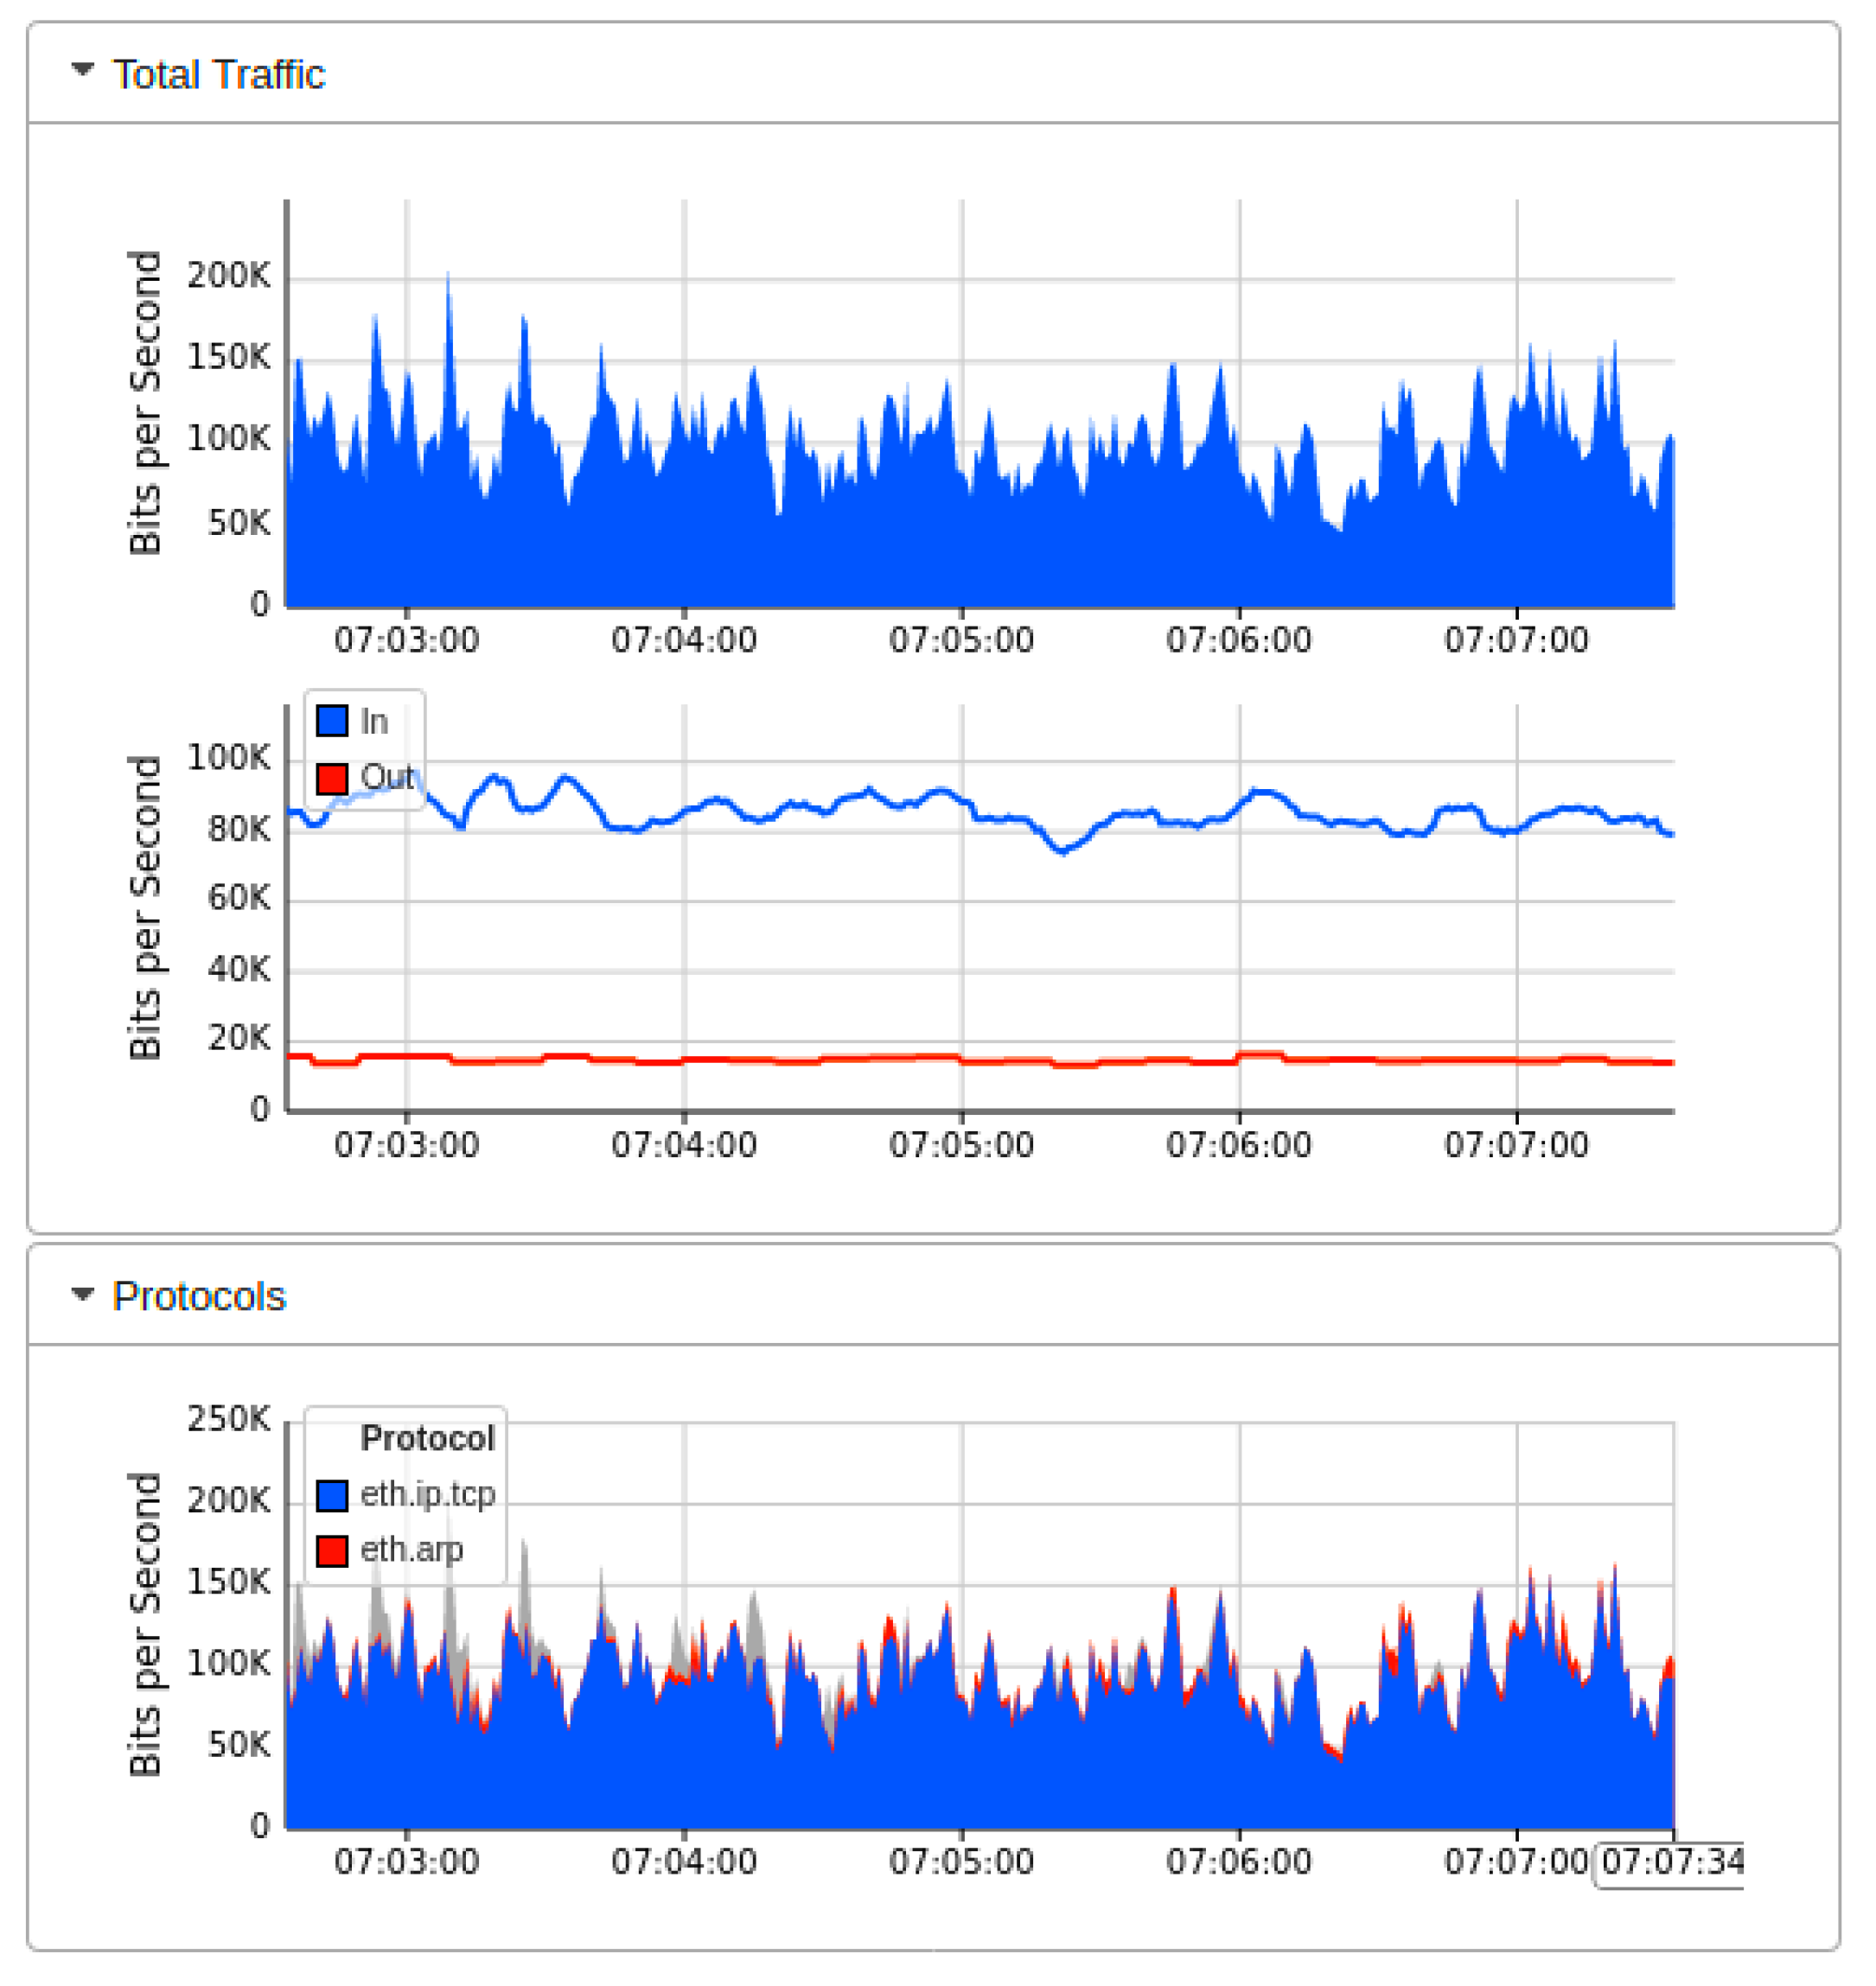Toggle the Out series legend label
Image resolution: width=1876 pixels, height=1986 pixels.
[387, 777]
